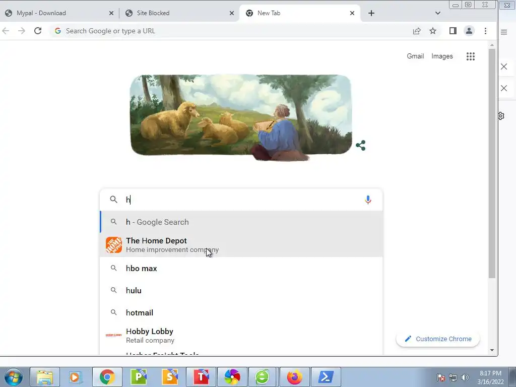Click the Google doodle painting
The width and height of the screenshot is (516, 387).
coord(241,117)
